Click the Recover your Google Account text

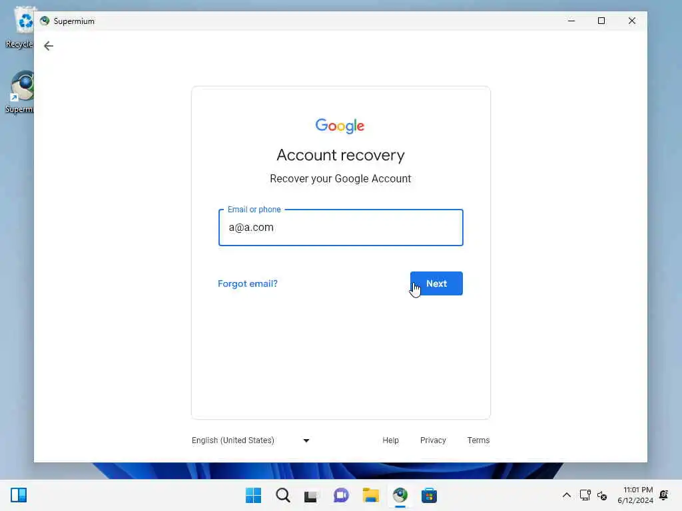[340, 178]
